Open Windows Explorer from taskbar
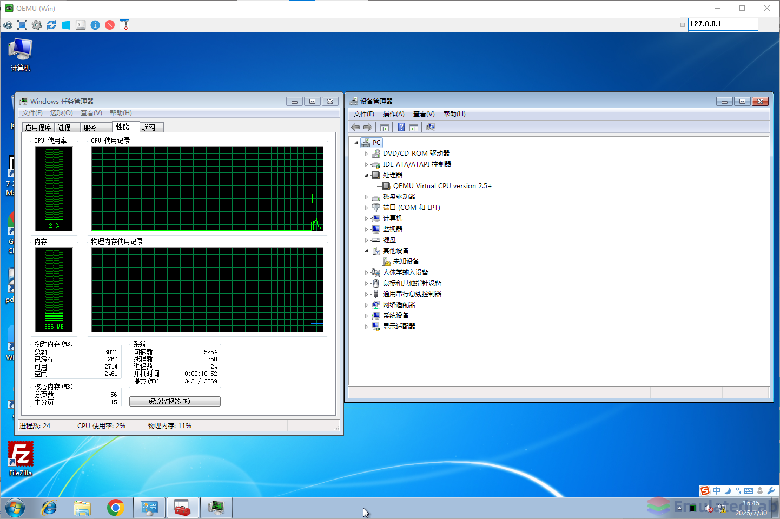The height and width of the screenshot is (519, 780). (x=82, y=508)
